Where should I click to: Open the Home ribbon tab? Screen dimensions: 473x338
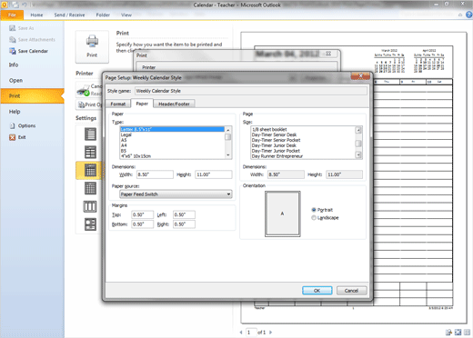pyautogui.click(x=36, y=15)
